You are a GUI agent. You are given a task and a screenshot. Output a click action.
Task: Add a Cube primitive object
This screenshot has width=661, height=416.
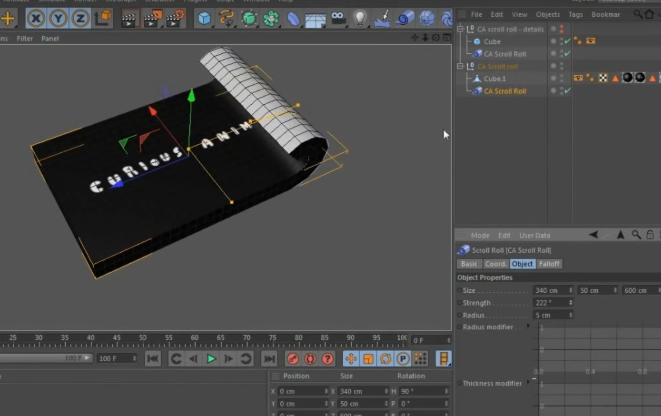(204, 18)
